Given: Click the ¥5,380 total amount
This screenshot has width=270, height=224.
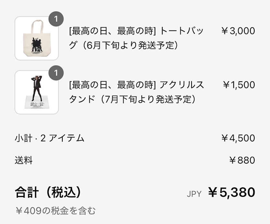Looking at the screenshot, I should point(231,192).
